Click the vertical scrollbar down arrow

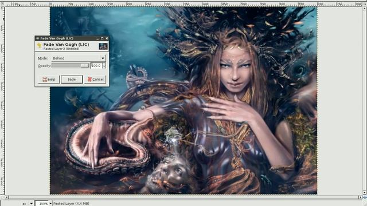pos(365,193)
